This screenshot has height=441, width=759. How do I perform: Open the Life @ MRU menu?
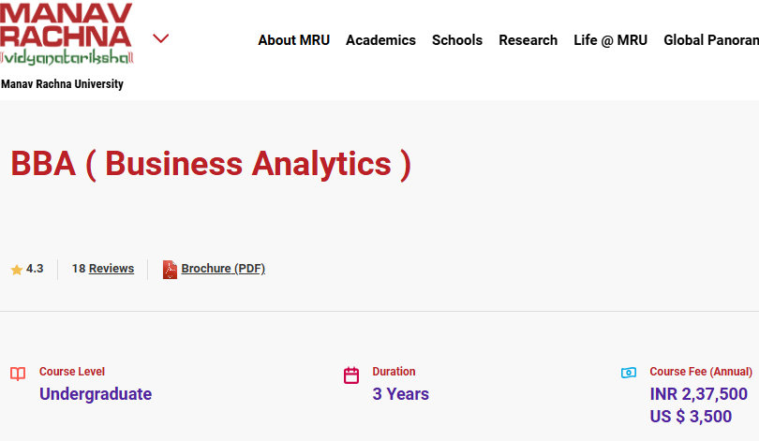610,40
